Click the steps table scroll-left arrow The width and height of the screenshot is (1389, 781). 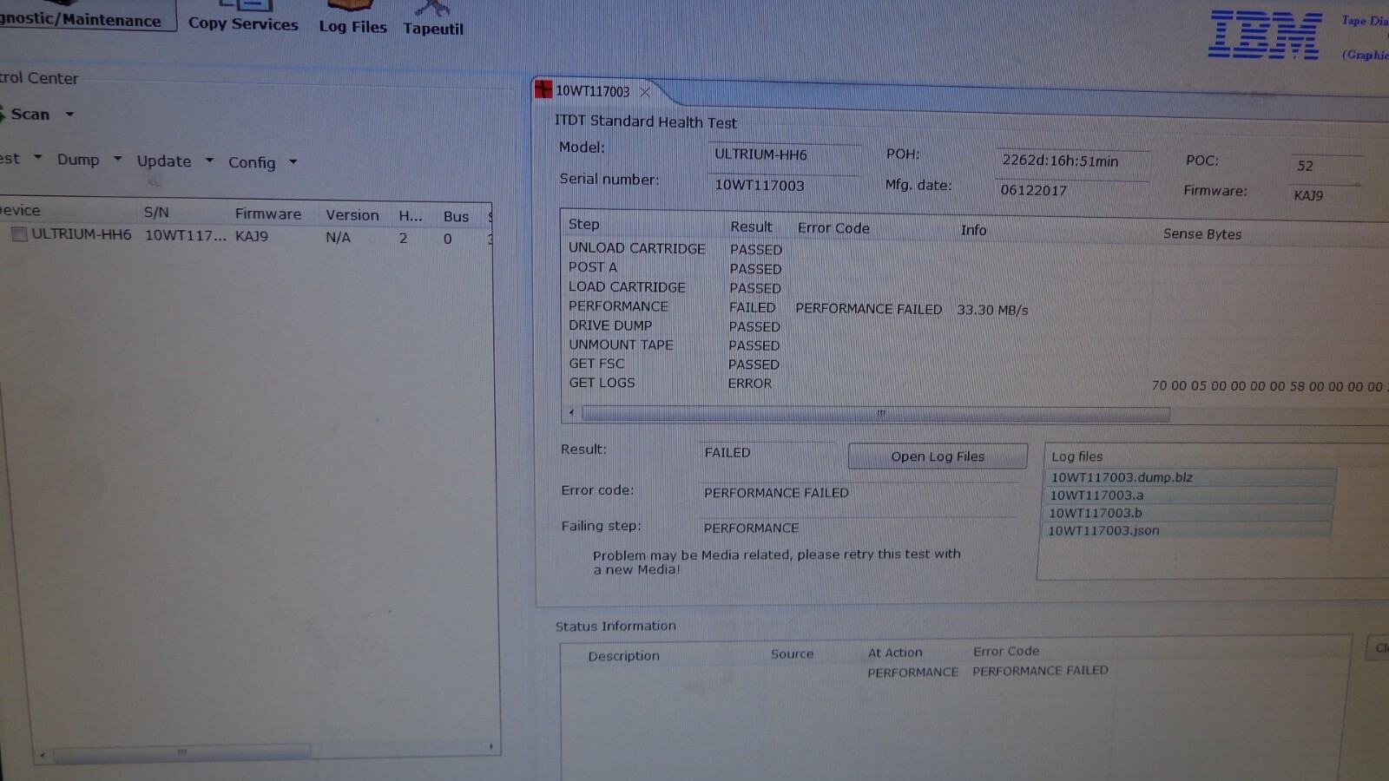click(571, 412)
